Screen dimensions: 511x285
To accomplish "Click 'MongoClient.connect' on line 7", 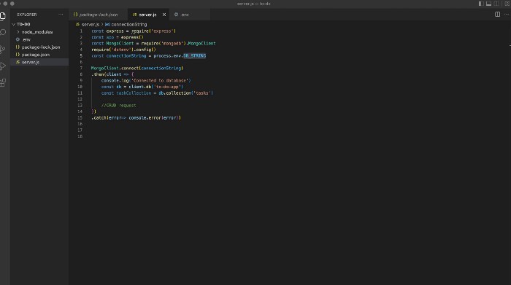I will click(x=115, y=69).
